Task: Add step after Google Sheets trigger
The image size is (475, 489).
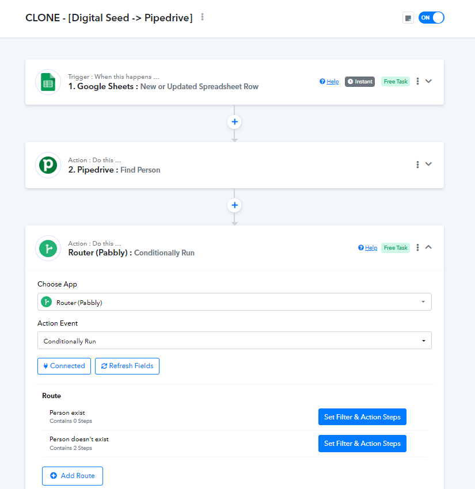Action: 235,122
